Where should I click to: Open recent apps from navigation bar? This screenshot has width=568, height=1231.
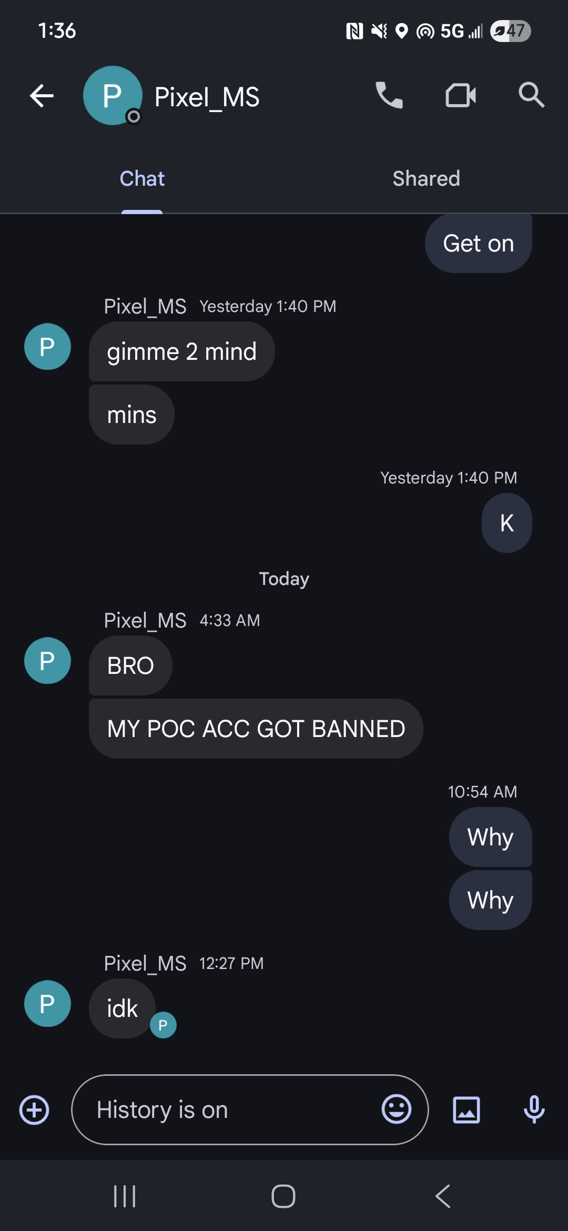125,1196
